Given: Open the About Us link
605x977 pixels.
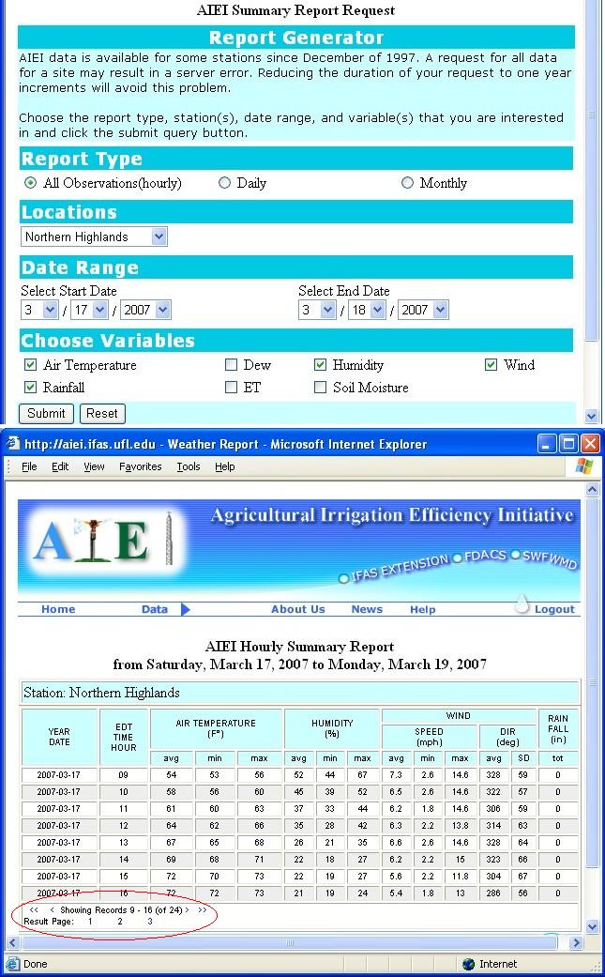Looking at the screenshot, I should coord(297,609).
